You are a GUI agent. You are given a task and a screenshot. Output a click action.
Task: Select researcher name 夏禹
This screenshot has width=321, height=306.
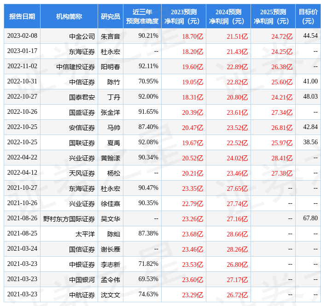[114, 143]
